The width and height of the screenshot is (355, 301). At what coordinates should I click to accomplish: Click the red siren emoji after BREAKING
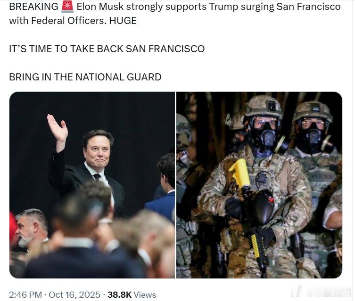pyautogui.click(x=67, y=7)
